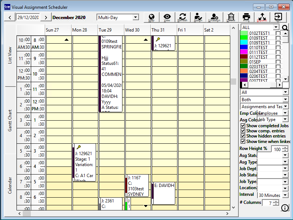The width and height of the screenshot is (293, 220).
Task: Click the Assign toolbar button
Action: click(198, 17)
